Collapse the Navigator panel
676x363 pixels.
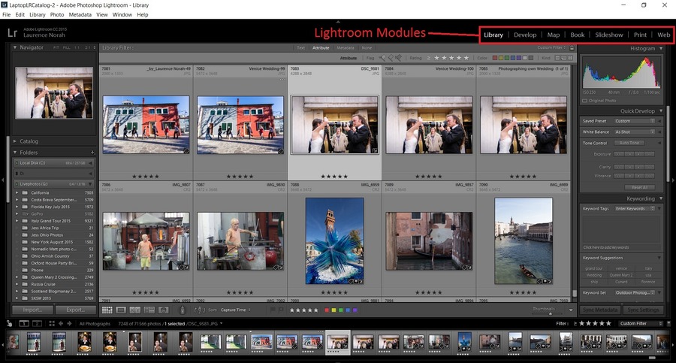pyautogui.click(x=15, y=47)
